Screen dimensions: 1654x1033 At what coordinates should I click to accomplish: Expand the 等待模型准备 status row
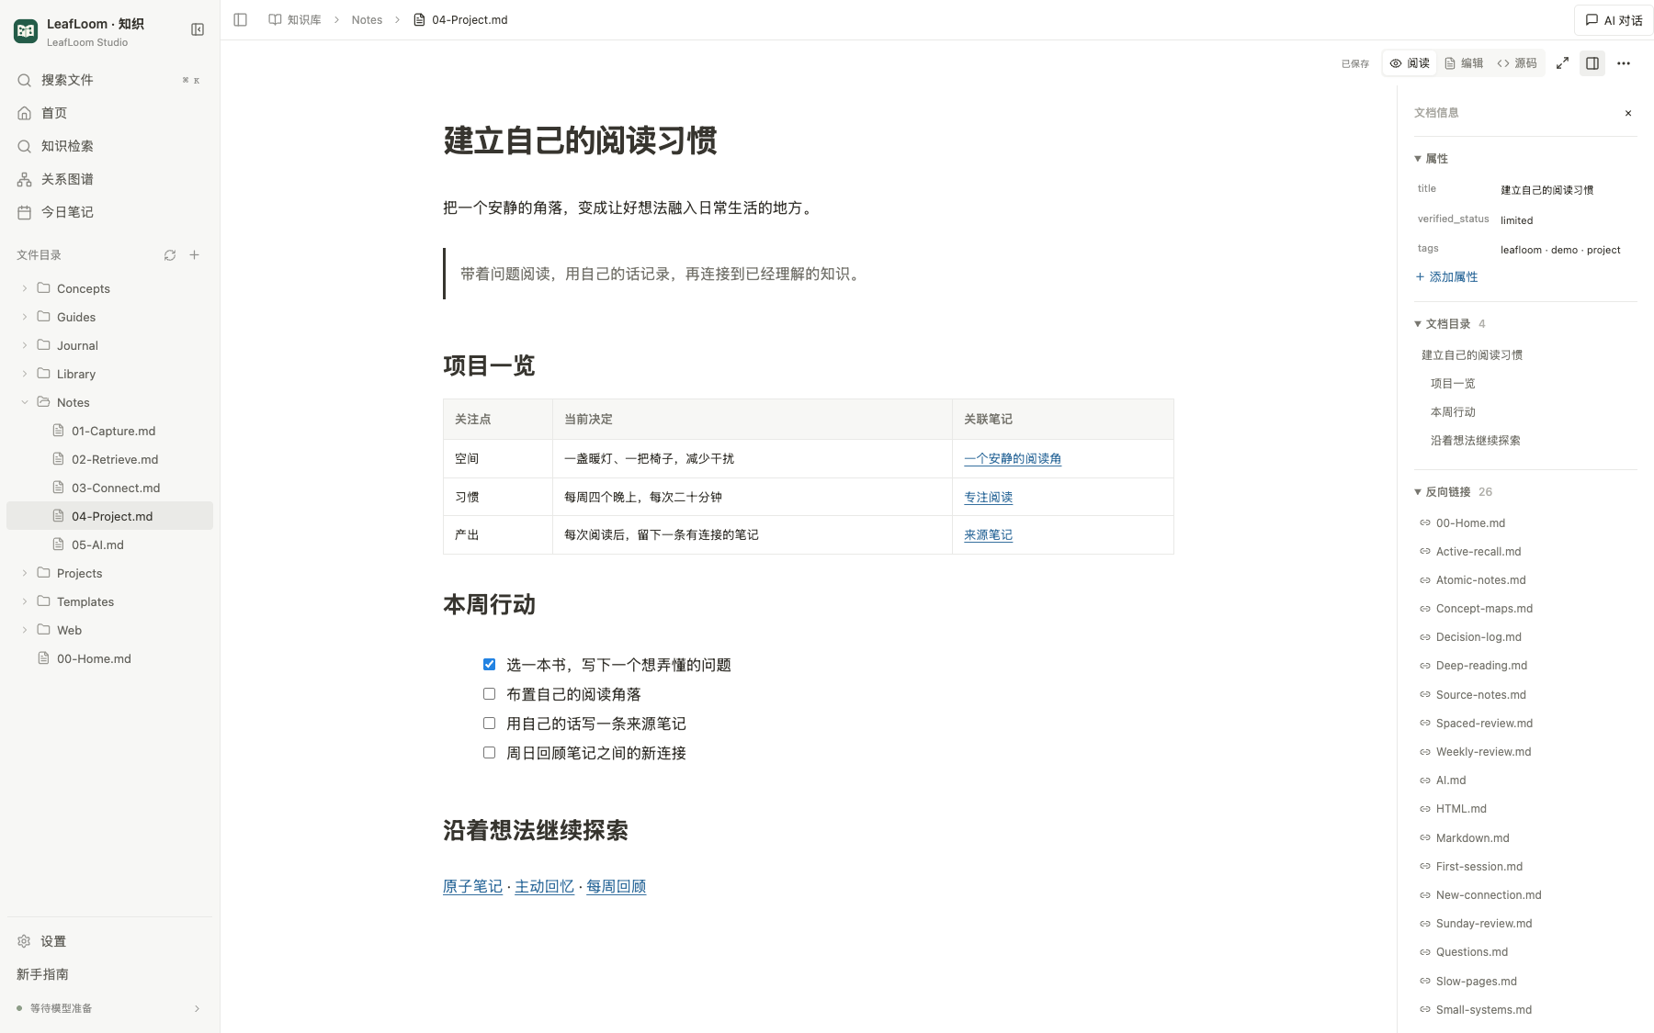109,1008
